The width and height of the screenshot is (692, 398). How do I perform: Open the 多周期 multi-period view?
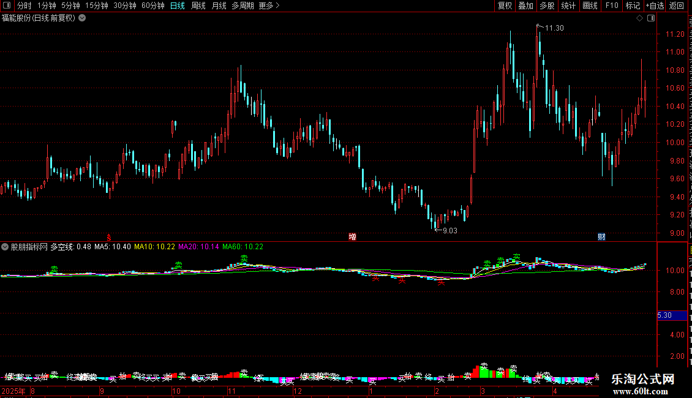pyautogui.click(x=243, y=6)
